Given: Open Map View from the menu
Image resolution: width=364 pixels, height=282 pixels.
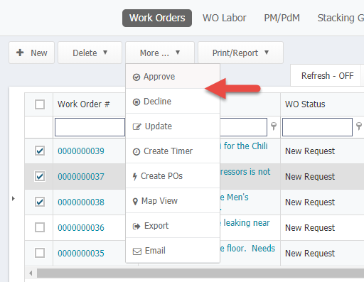Looking at the screenshot, I should [x=173, y=201].
